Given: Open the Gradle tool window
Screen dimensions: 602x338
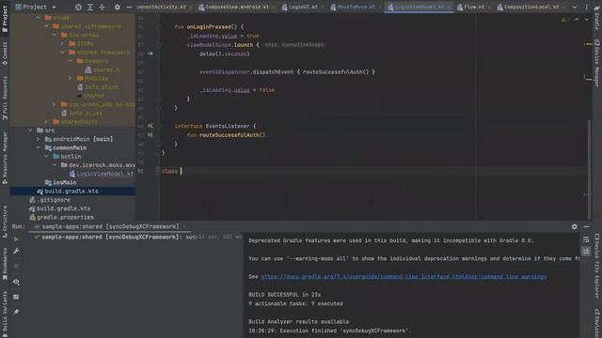Looking at the screenshot, I should point(597,19).
